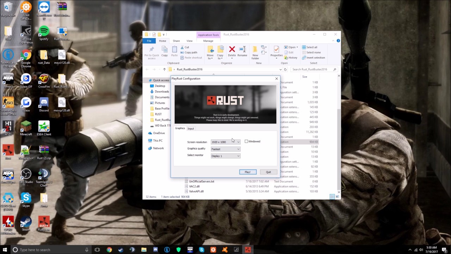Screen dimensions: 451x254
Task: Click Select all in the ribbon
Action: coord(309,47)
